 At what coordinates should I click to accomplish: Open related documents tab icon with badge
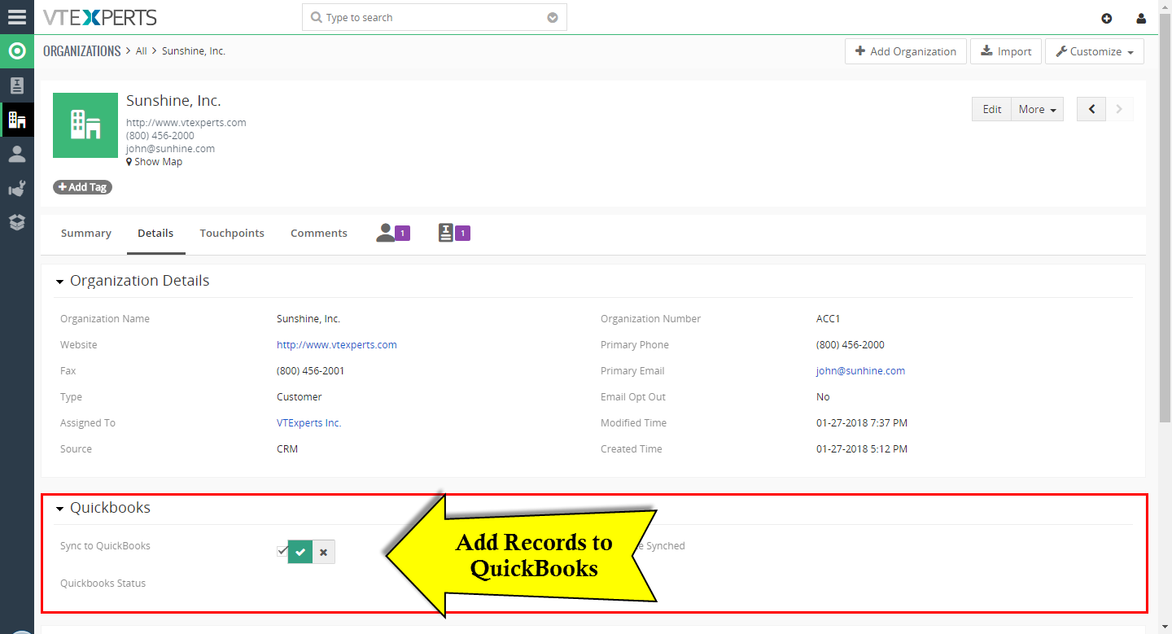click(x=454, y=233)
